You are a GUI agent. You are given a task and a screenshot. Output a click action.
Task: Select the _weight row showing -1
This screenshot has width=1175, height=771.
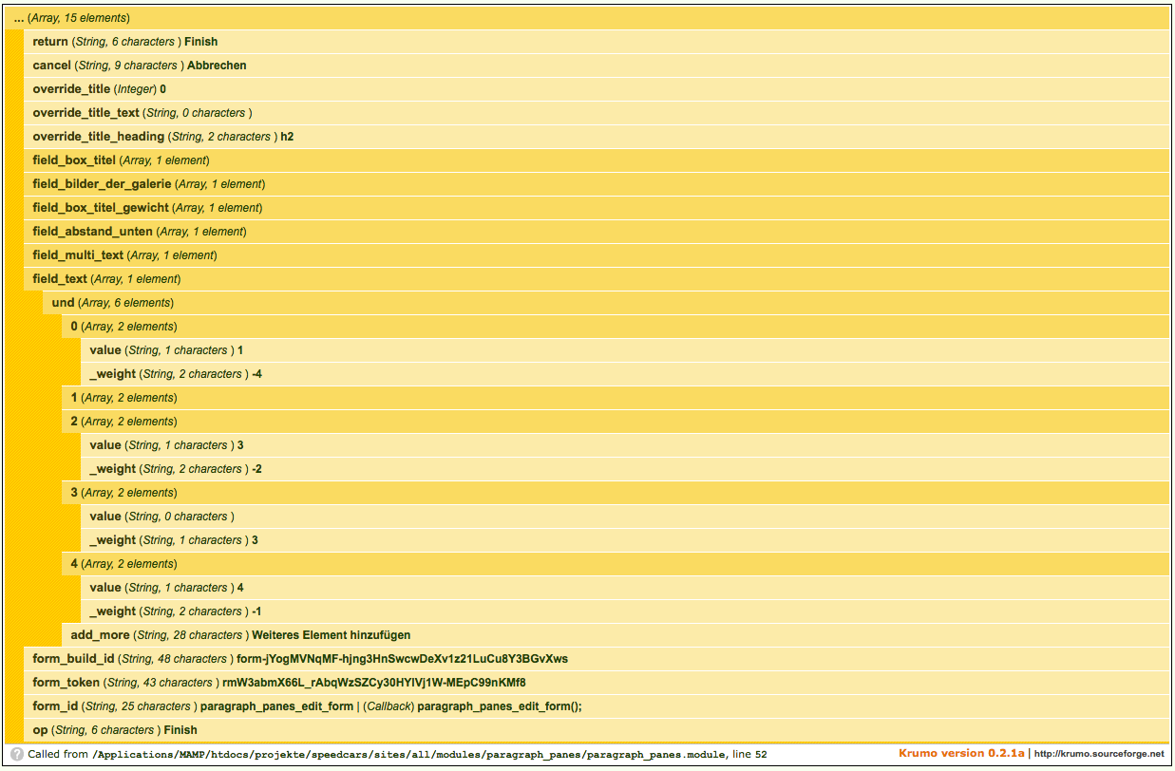point(625,611)
